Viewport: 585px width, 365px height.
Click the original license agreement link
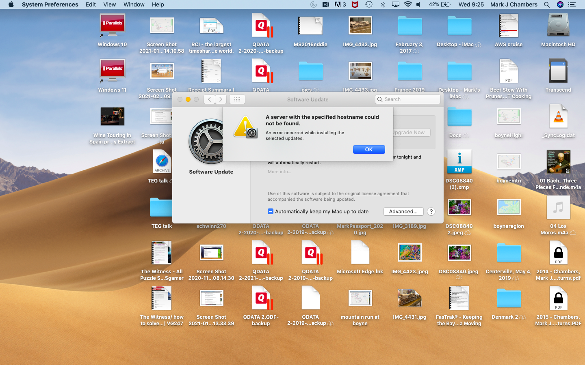[372, 193]
